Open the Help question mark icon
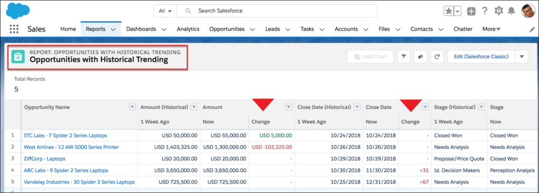Viewport: 539px width, 193px height. pos(485,10)
